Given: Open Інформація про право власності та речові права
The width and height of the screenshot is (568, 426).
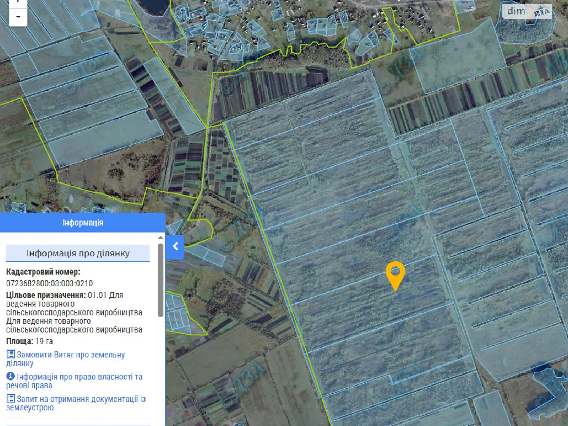Looking at the screenshot, I should click(79, 377).
